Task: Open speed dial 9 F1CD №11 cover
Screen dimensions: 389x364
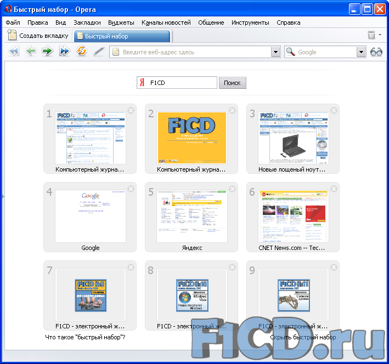Action: click(294, 295)
